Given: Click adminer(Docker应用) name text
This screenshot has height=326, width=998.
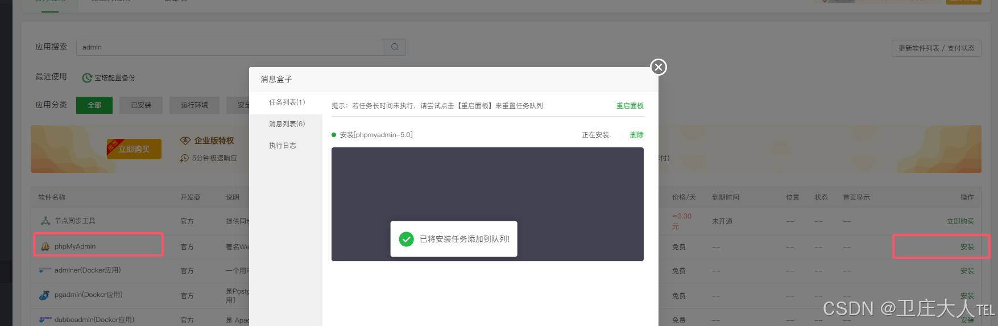Looking at the screenshot, I should pyautogui.click(x=88, y=270).
